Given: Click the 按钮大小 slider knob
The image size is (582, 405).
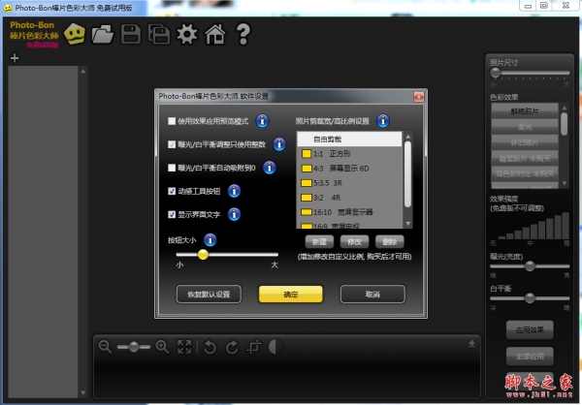Looking at the screenshot, I should coord(203,255).
